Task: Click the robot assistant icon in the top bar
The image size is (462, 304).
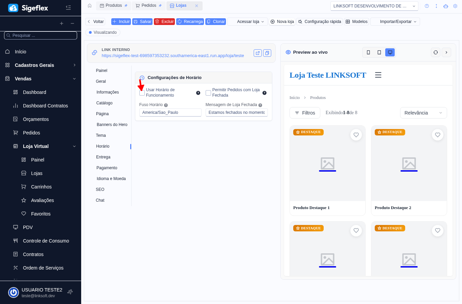Action: (446, 6)
